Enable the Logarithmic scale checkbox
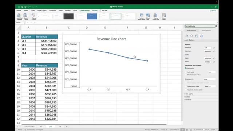This screenshot has height=131, width=233. (x=186, y=86)
